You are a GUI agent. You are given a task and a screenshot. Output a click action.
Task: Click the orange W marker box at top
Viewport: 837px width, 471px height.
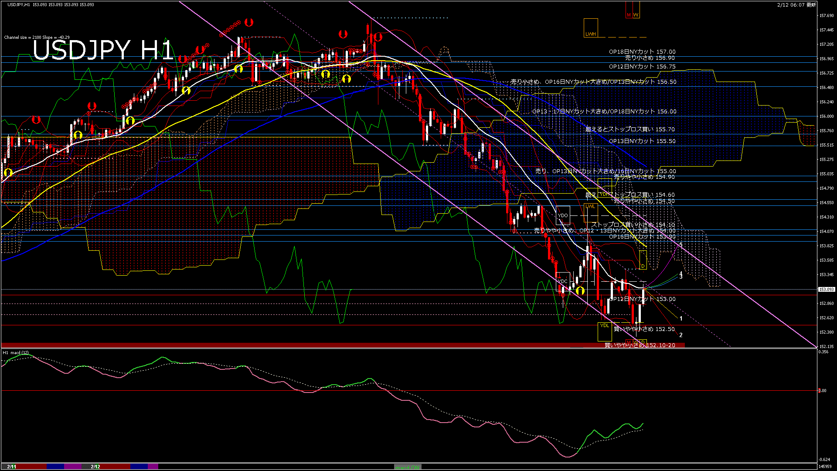click(x=636, y=10)
